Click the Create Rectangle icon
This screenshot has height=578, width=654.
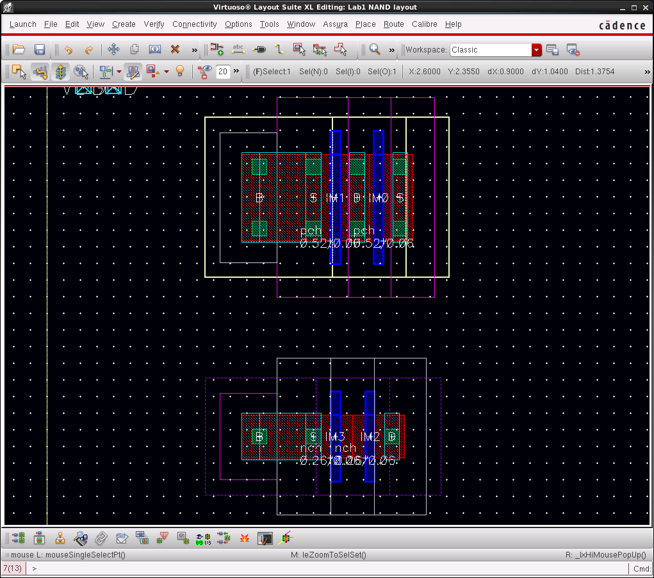(x=299, y=49)
